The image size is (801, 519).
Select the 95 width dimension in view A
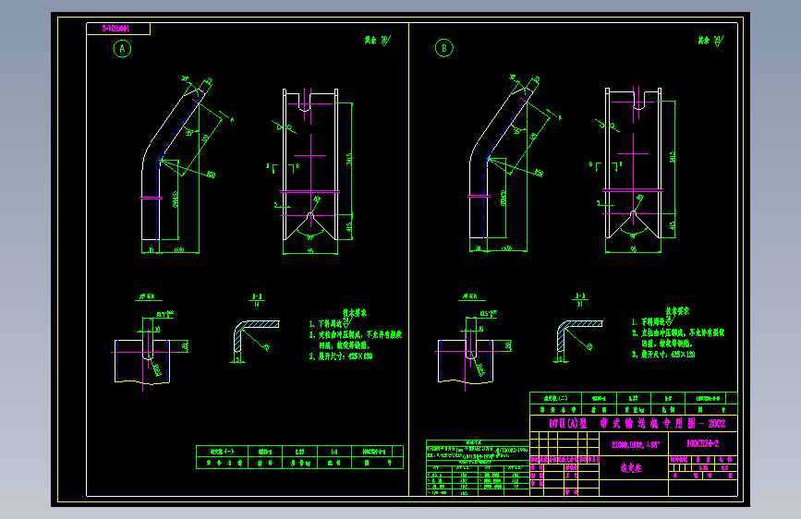[310, 251]
